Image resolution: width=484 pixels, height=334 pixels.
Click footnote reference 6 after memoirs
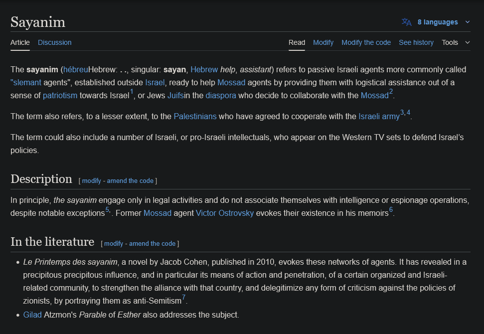pos(391,210)
